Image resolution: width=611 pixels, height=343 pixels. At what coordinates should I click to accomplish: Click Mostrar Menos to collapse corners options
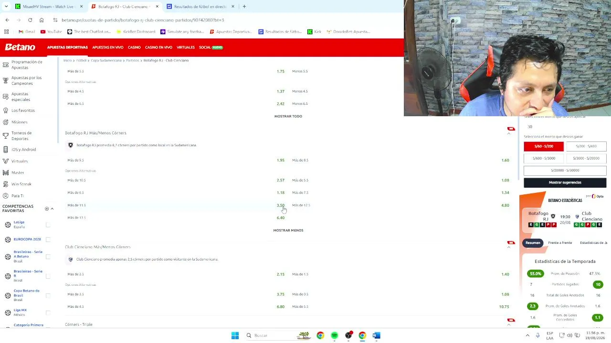coord(288,230)
